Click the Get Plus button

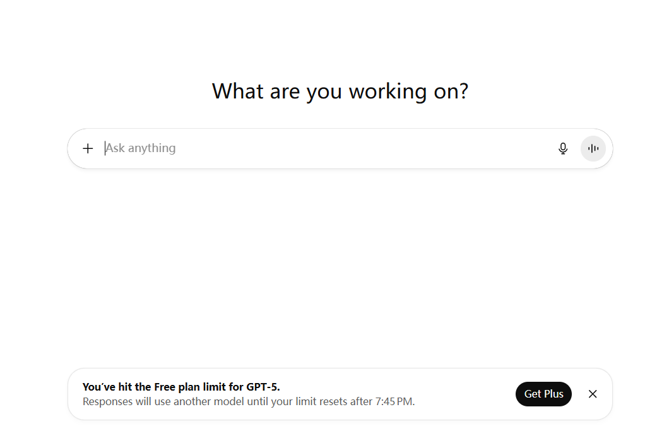tap(543, 394)
